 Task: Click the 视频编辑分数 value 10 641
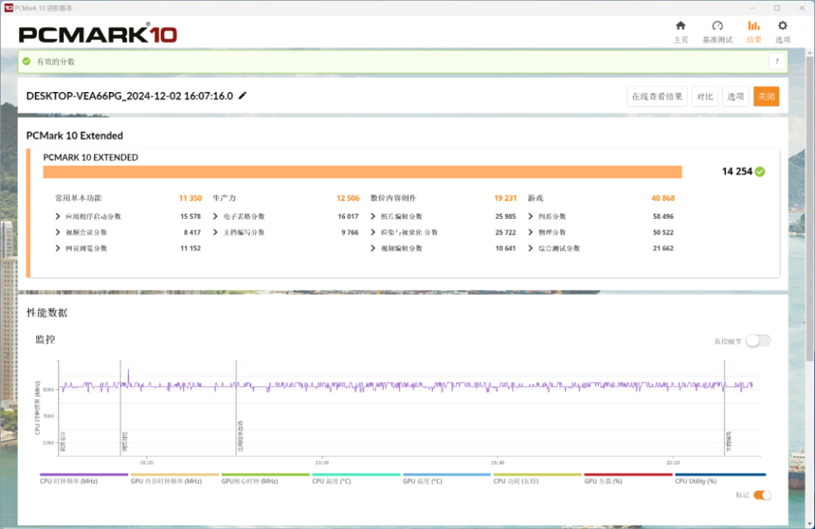point(505,248)
